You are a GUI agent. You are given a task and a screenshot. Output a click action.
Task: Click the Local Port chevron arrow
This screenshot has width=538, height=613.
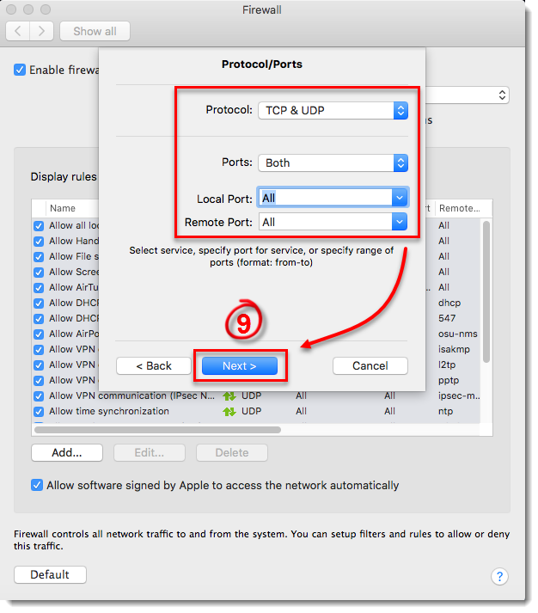tap(400, 198)
